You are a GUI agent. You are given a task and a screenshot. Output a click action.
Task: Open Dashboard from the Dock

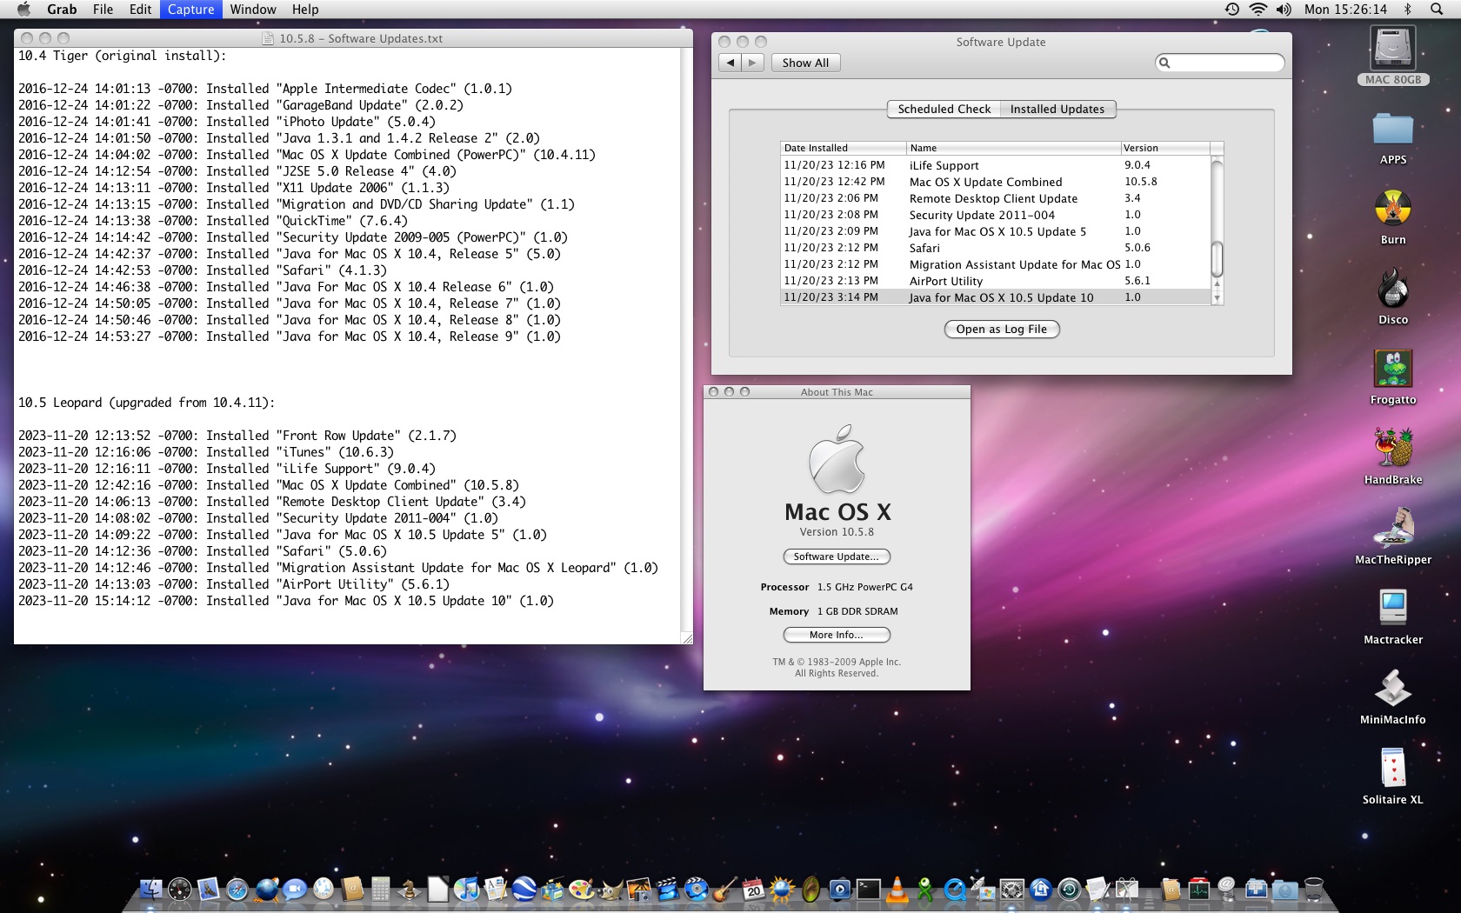coord(180,890)
